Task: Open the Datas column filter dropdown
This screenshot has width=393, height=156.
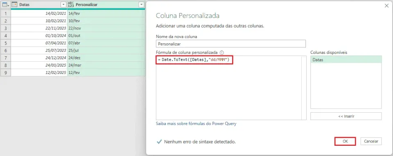Action: [63, 5]
